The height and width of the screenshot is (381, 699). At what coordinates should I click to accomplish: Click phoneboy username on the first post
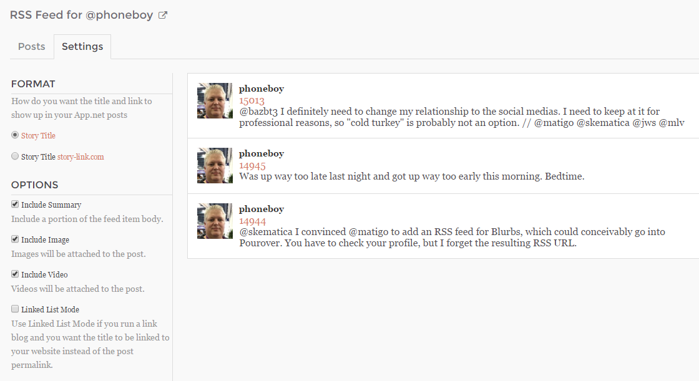click(262, 89)
